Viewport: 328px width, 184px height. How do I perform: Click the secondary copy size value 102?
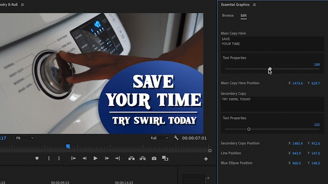[317, 125]
